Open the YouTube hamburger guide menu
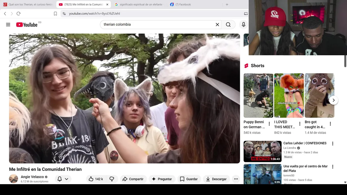Image resolution: width=347 pixels, height=195 pixels. (x=8, y=25)
